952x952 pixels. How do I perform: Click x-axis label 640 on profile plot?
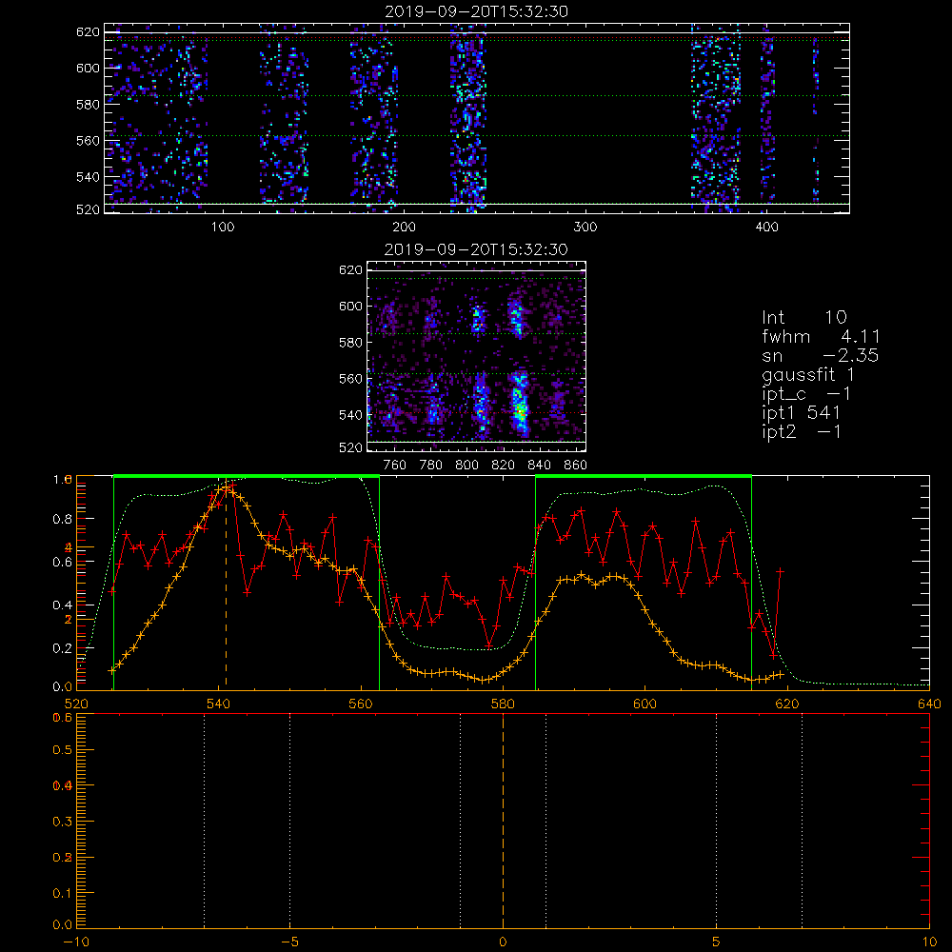click(929, 704)
